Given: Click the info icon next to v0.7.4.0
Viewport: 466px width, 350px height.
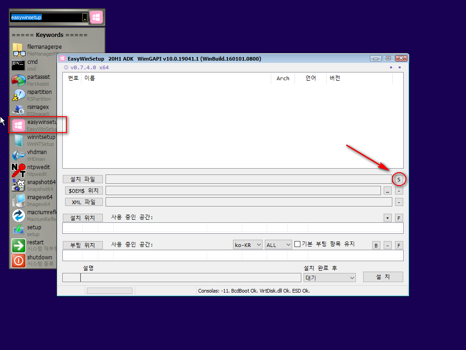Looking at the screenshot, I should tap(66, 67).
